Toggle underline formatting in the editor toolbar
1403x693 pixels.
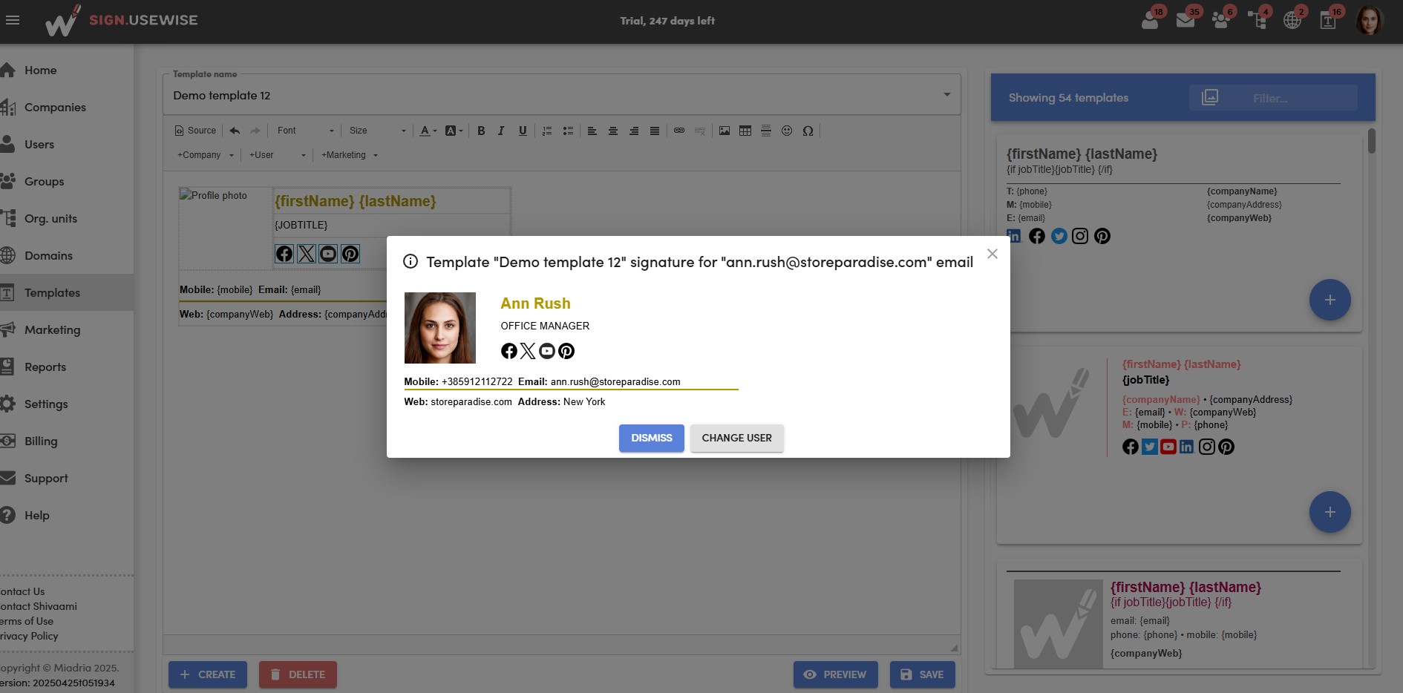pos(523,131)
